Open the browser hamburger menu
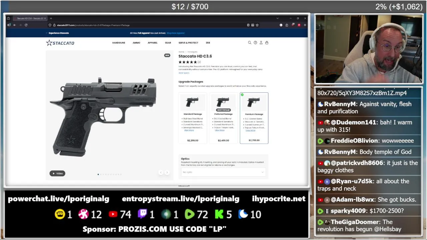The height and width of the screenshot is (240, 427). [305, 25]
